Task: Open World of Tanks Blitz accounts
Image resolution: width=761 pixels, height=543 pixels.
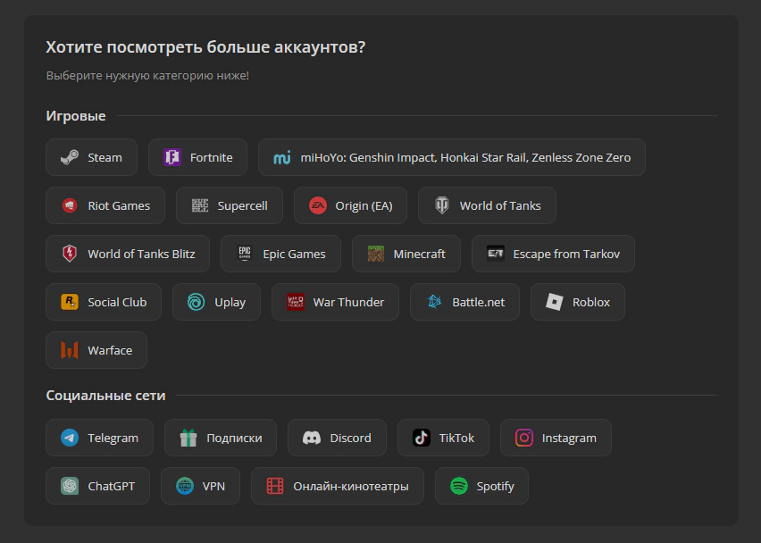Action: [127, 254]
